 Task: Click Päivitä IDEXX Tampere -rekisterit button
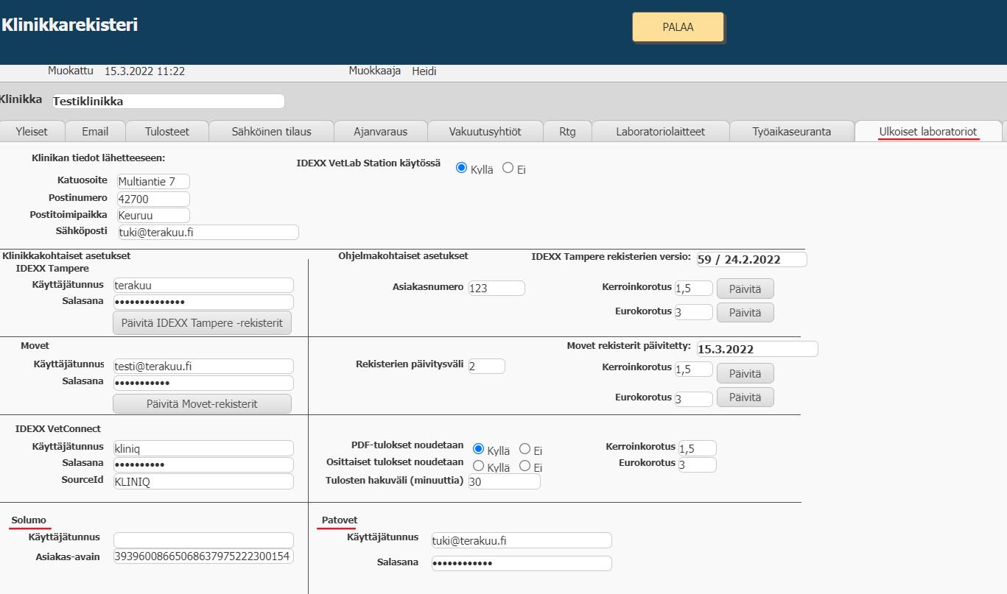click(x=202, y=322)
